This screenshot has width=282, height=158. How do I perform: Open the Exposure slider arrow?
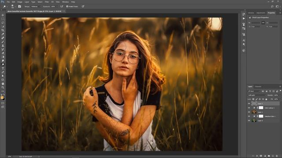(x=57, y=7)
